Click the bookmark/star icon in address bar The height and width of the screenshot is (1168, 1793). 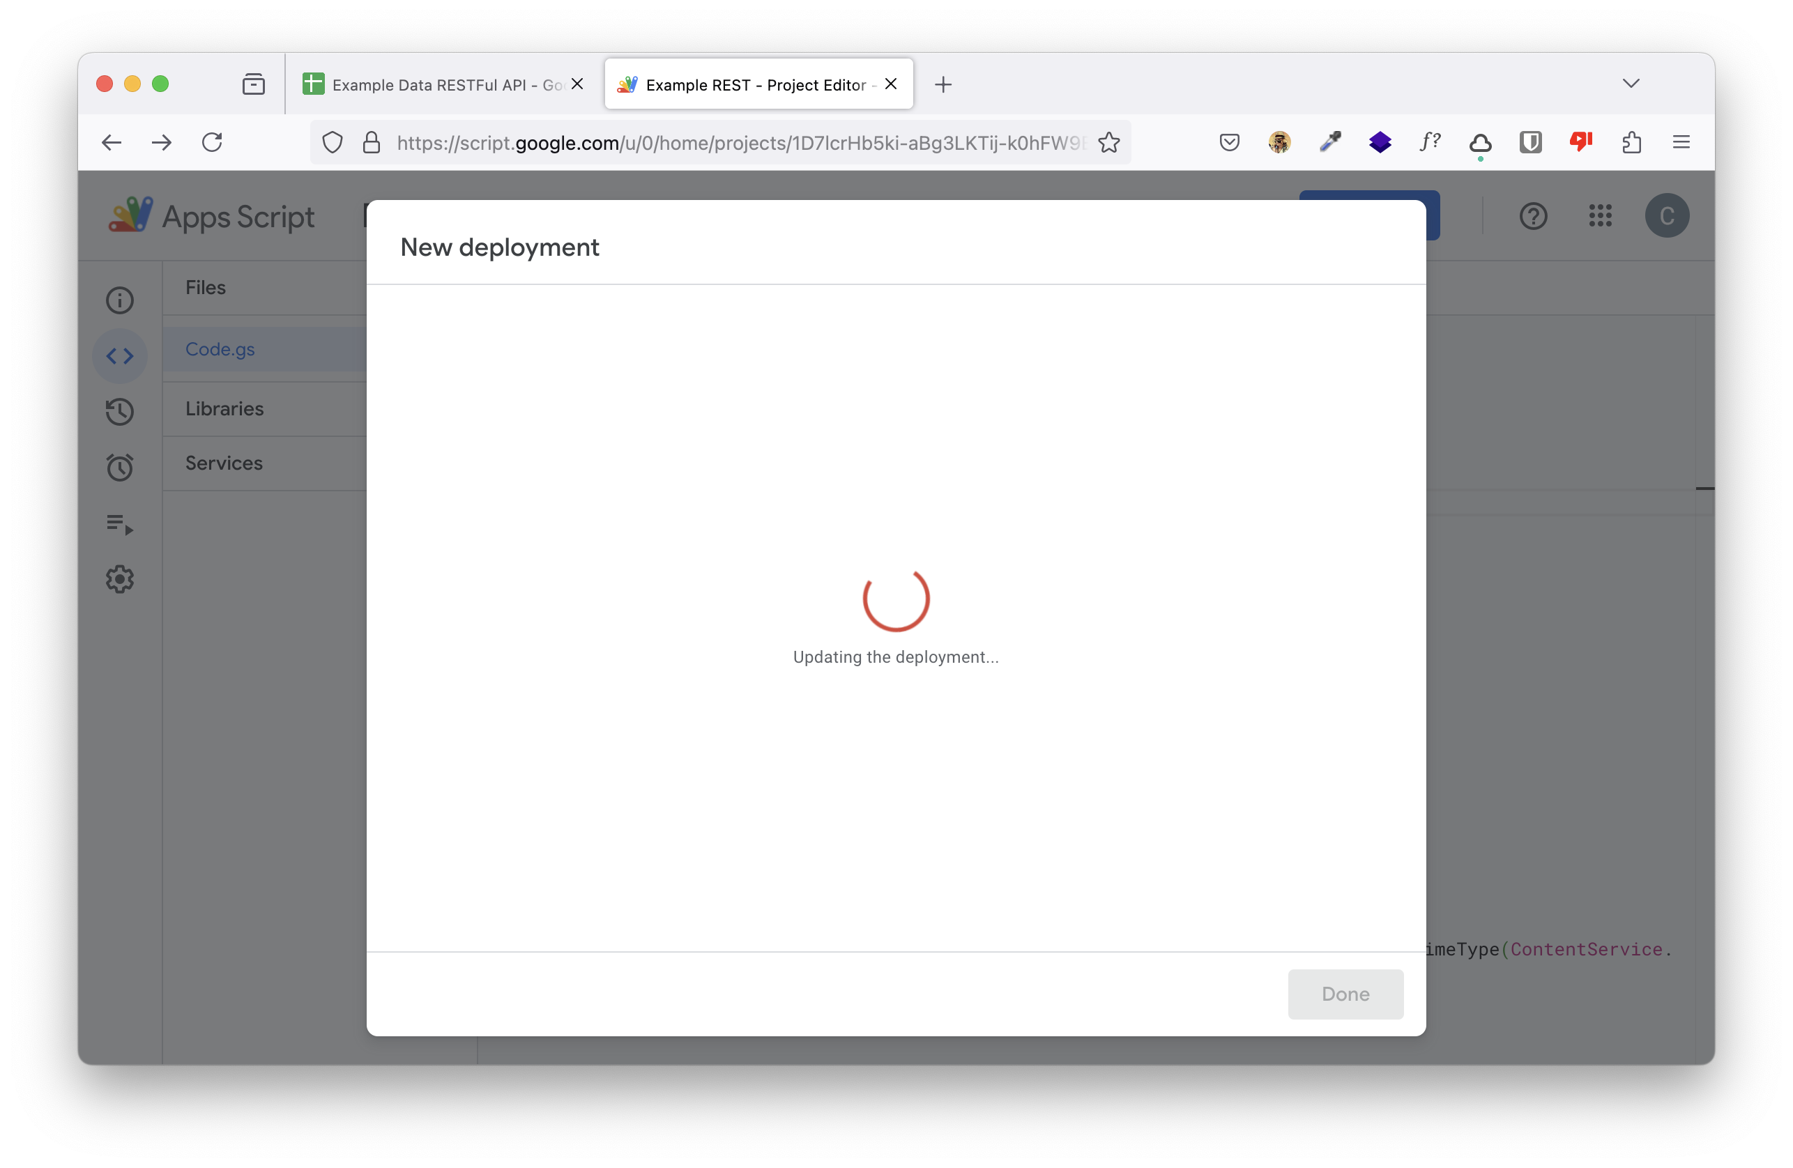1110,142
